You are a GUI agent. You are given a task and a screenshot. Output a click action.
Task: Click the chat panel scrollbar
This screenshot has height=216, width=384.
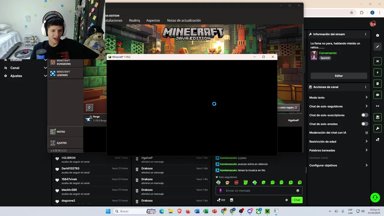click(x=306, y=170)
